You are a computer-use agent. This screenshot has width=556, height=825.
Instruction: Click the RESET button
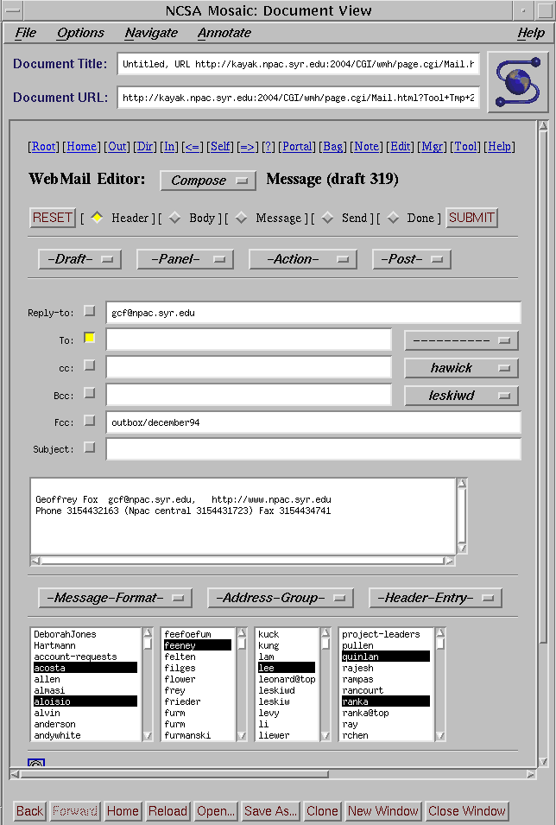[53, 218]
